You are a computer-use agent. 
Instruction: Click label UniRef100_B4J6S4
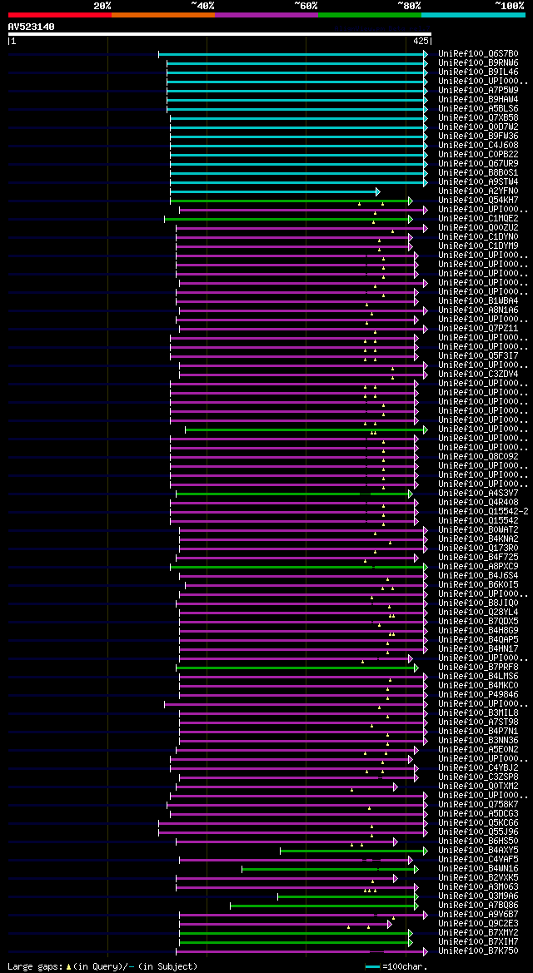pos(478,575)
